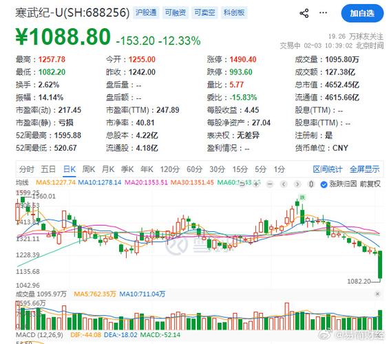Click the share icon
The height and width of the screenshot is (344, 389).
click(304, 13)
